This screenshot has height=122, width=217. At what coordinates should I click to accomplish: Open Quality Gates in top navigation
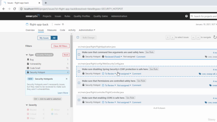pos(101,16)
